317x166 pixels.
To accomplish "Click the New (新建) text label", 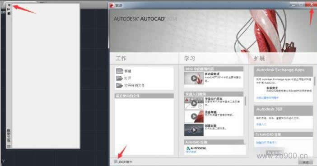I will tap(128, 71).
